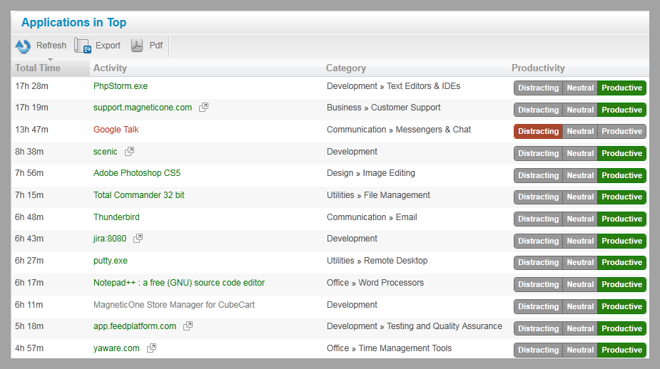
Task: Click the Export icon in the toolbar
Action: [83, 46]
